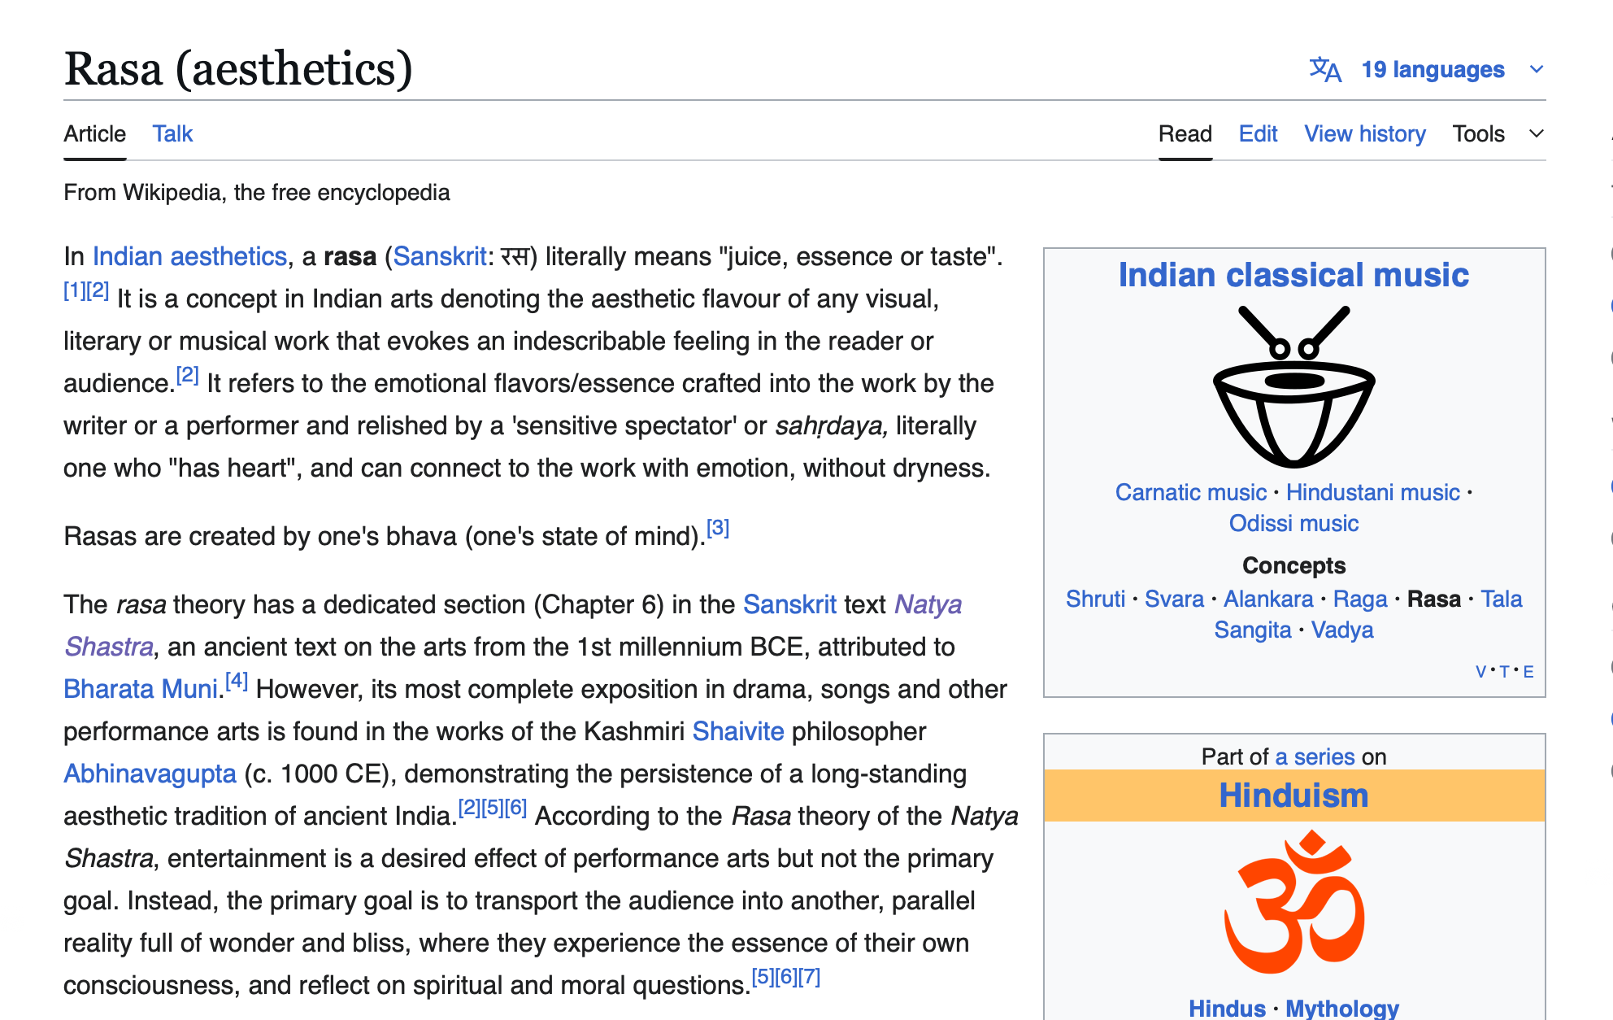Click the Indian classical music title
Screen dimensions: 1613x1020
tap(1293, 275)
